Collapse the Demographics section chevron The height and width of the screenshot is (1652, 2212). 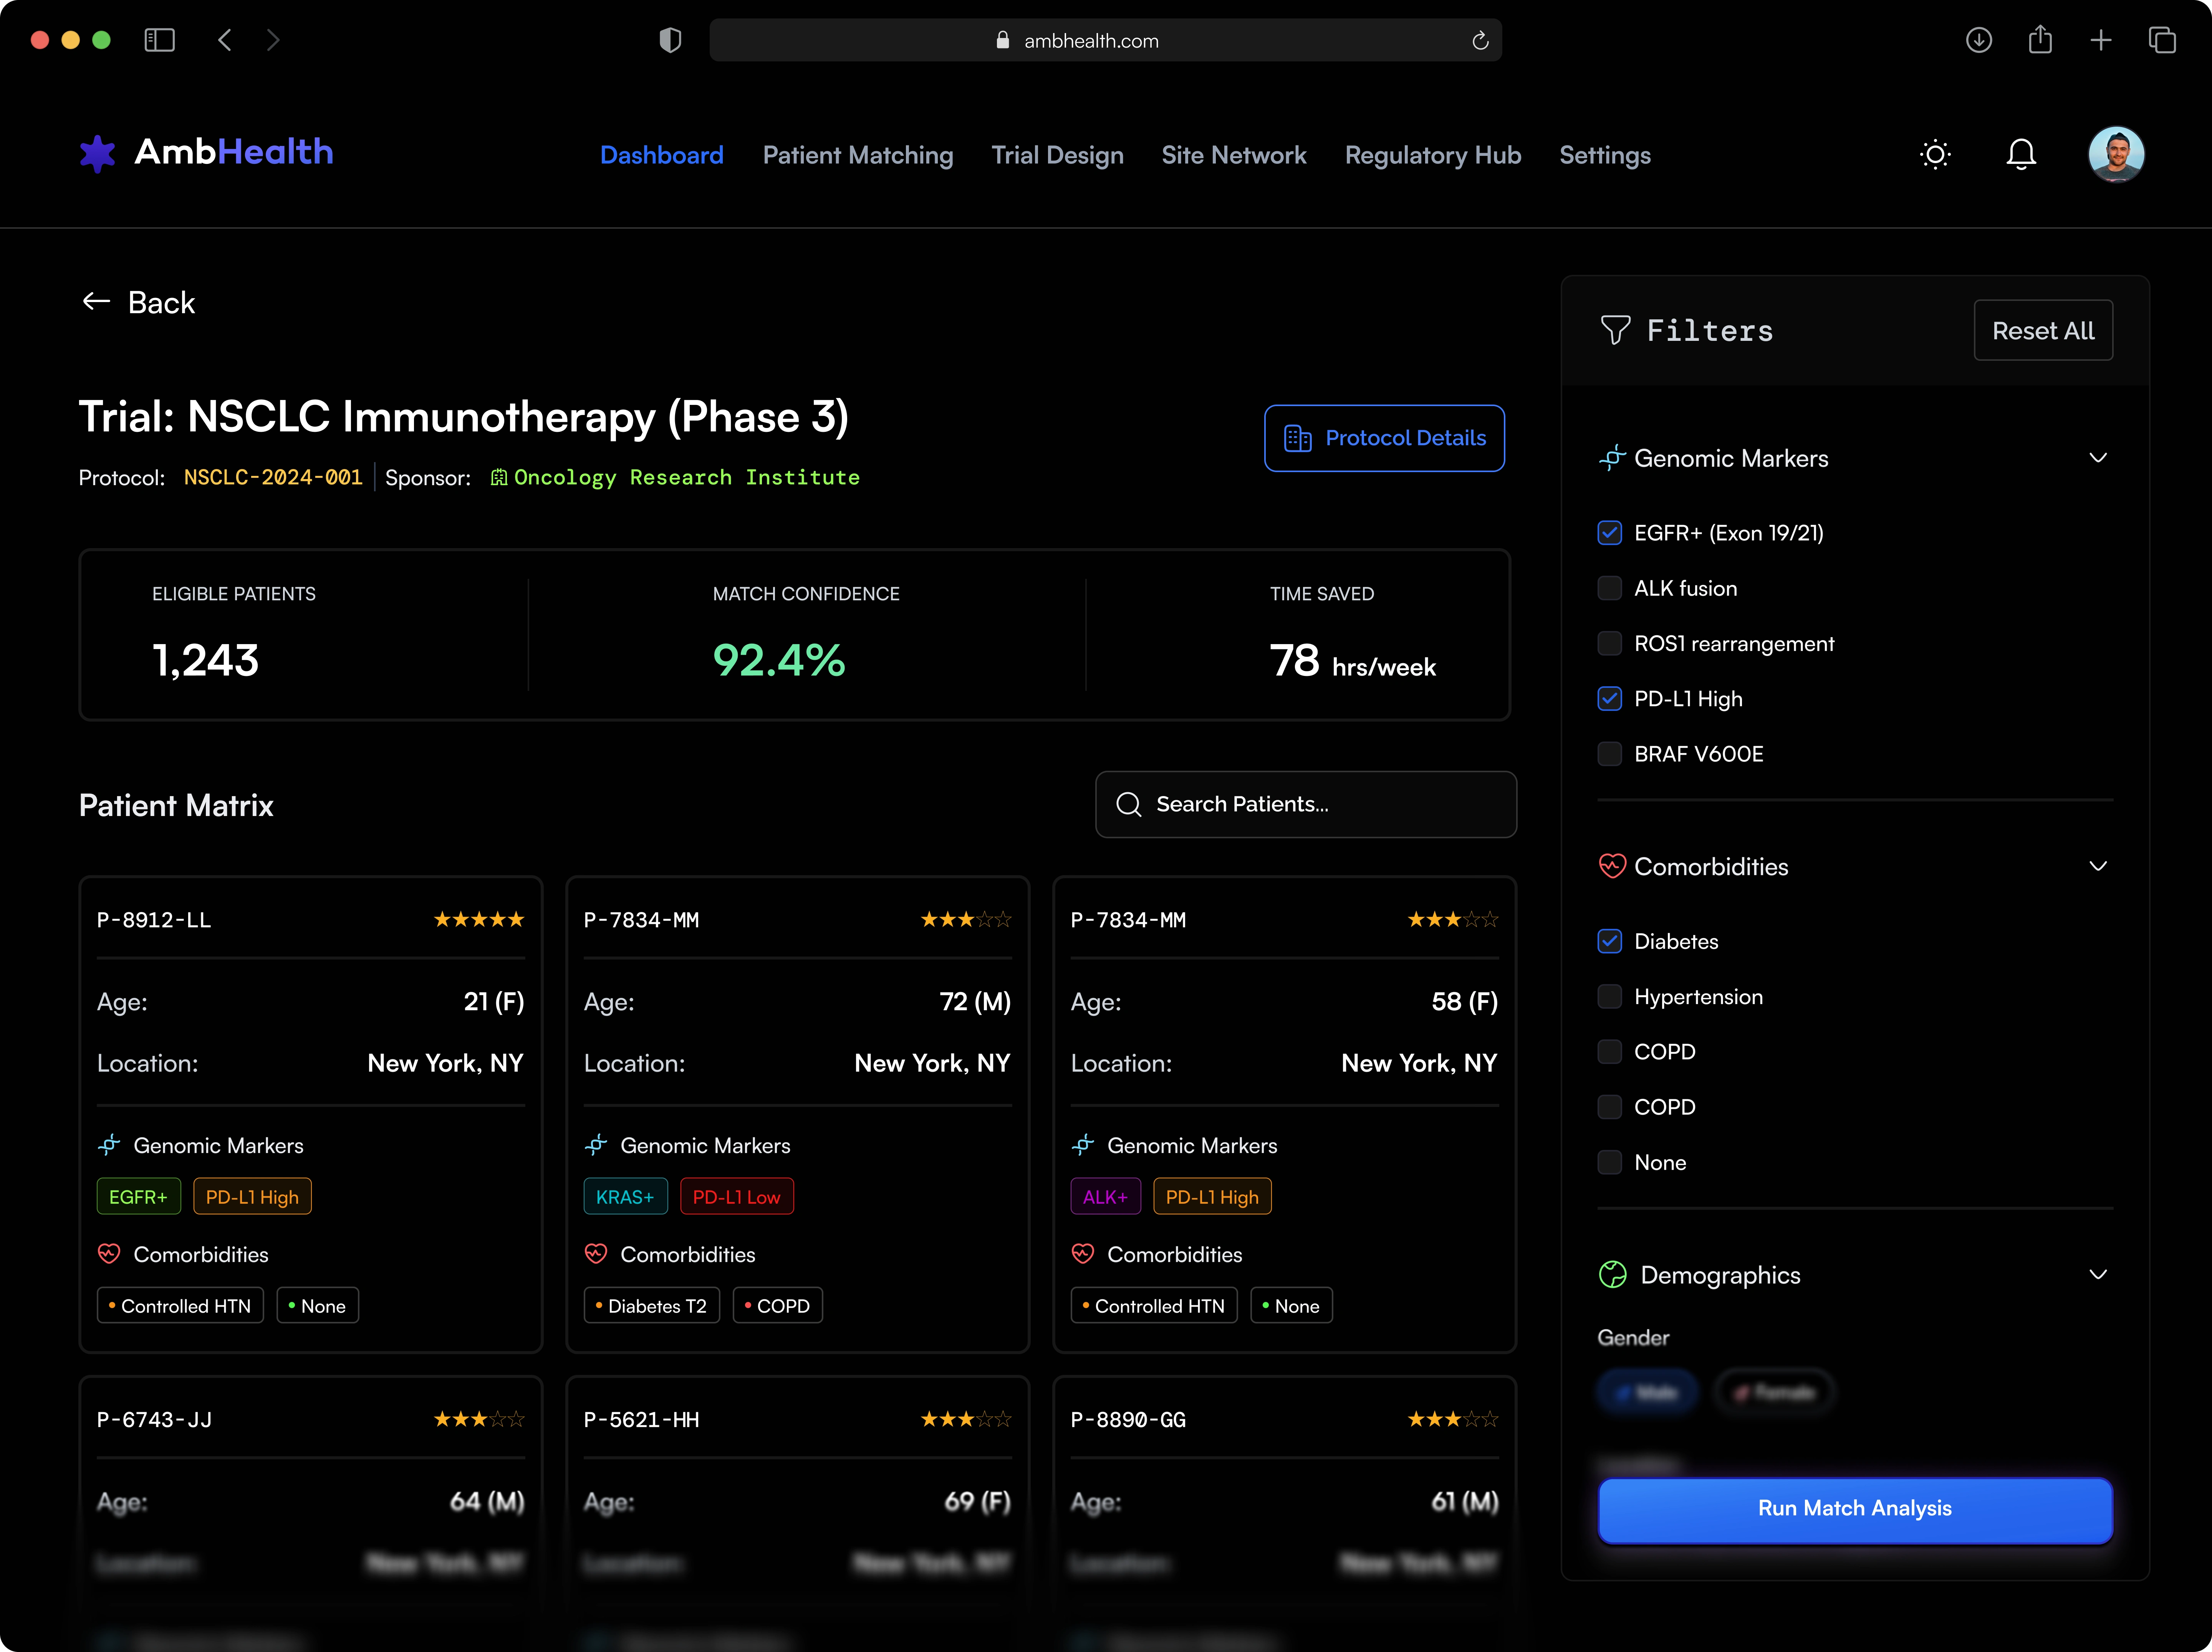(x=2097, y=1274)
